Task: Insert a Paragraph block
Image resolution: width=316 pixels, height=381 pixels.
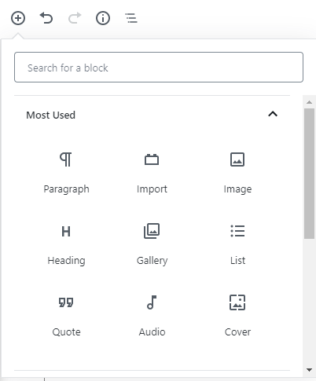Action: 66,173
